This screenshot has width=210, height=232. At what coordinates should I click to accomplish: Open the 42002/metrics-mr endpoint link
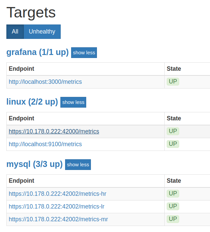[58, 219]
